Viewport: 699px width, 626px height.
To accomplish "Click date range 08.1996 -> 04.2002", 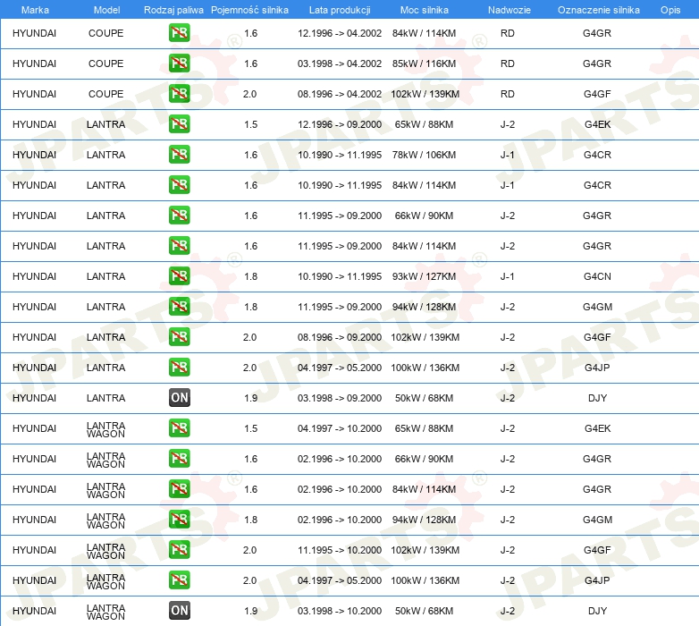I will 340,94.
